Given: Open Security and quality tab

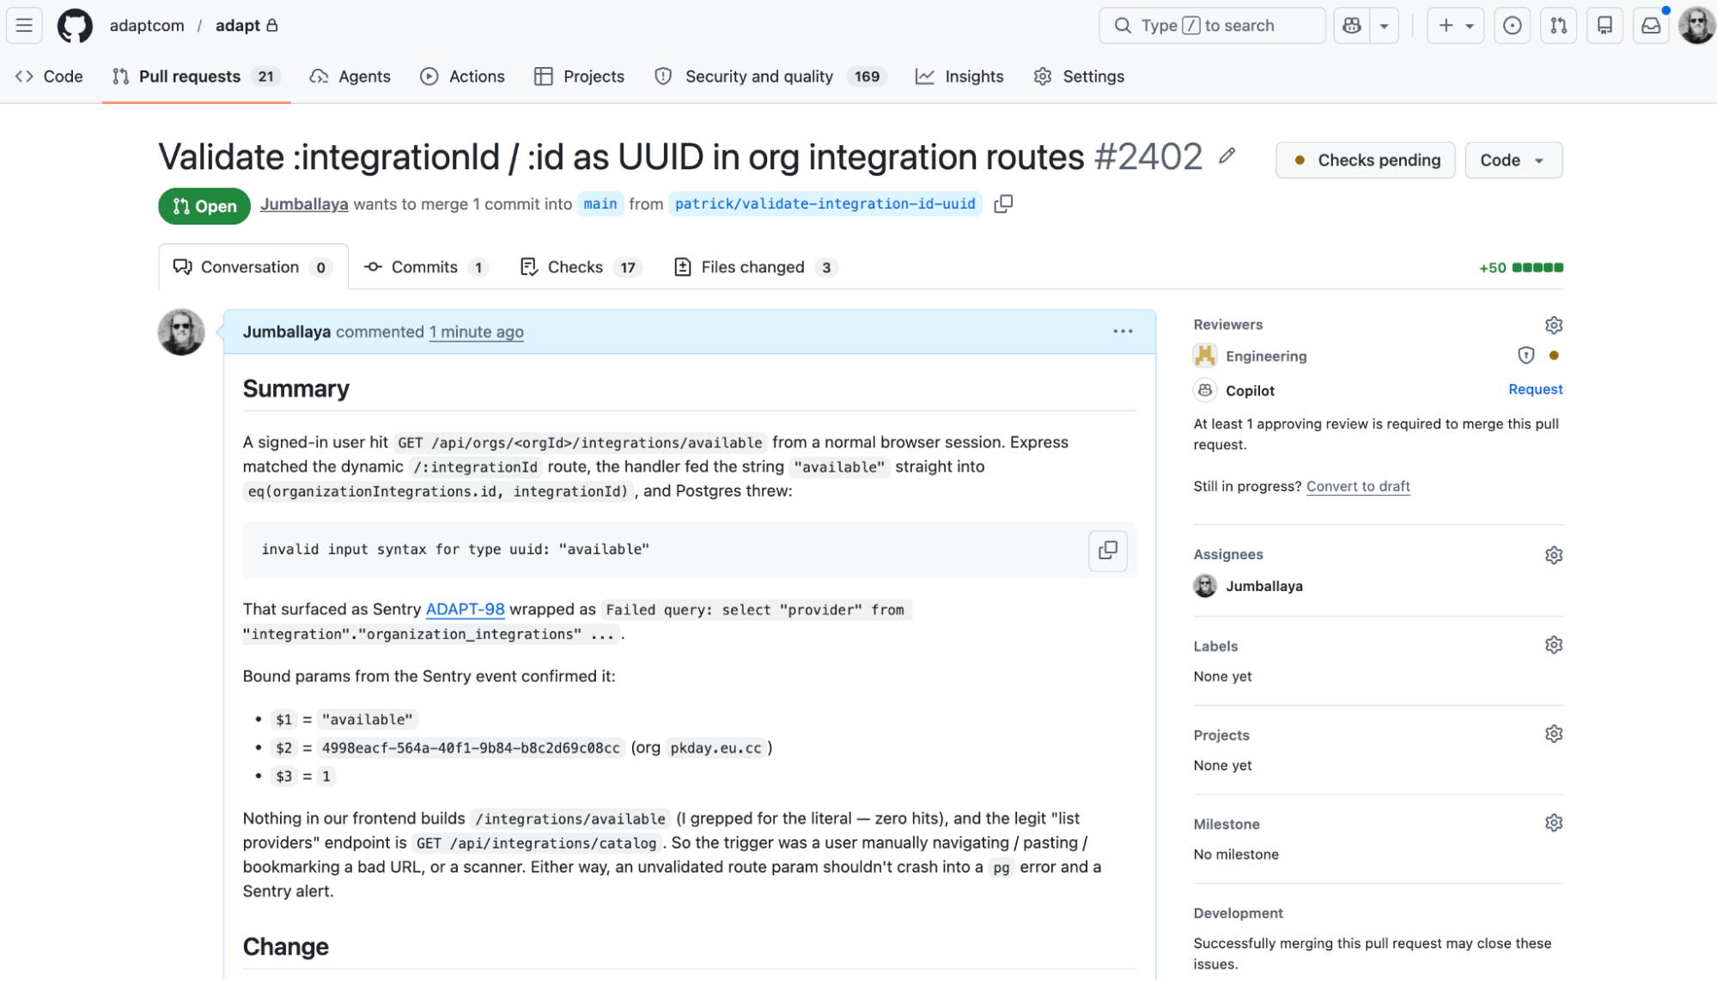Looking at the screenshot, I should pos(770,76).
